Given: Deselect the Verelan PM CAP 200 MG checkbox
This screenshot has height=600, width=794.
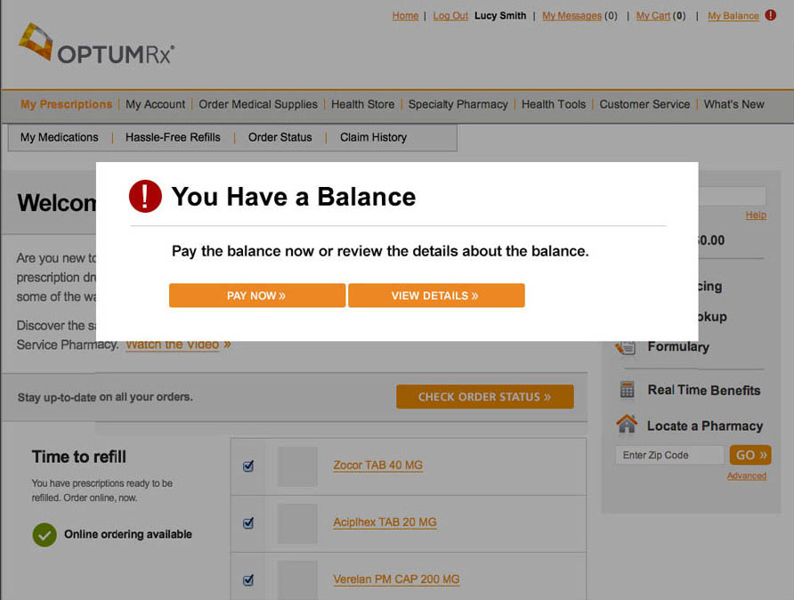Looking at the screenshot, I should (248, 580).
